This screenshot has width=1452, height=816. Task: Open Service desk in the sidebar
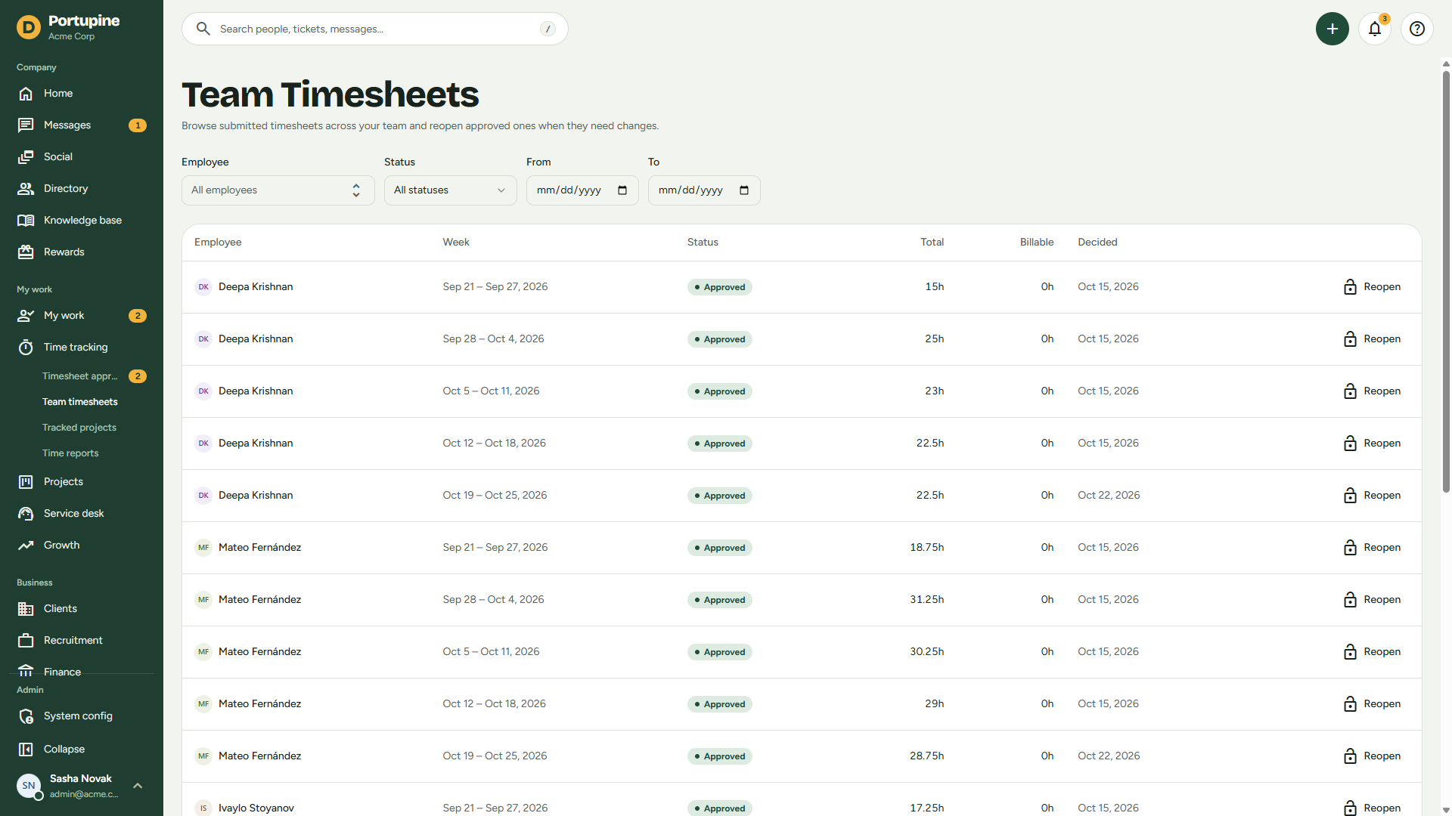[x=82, y=514]
